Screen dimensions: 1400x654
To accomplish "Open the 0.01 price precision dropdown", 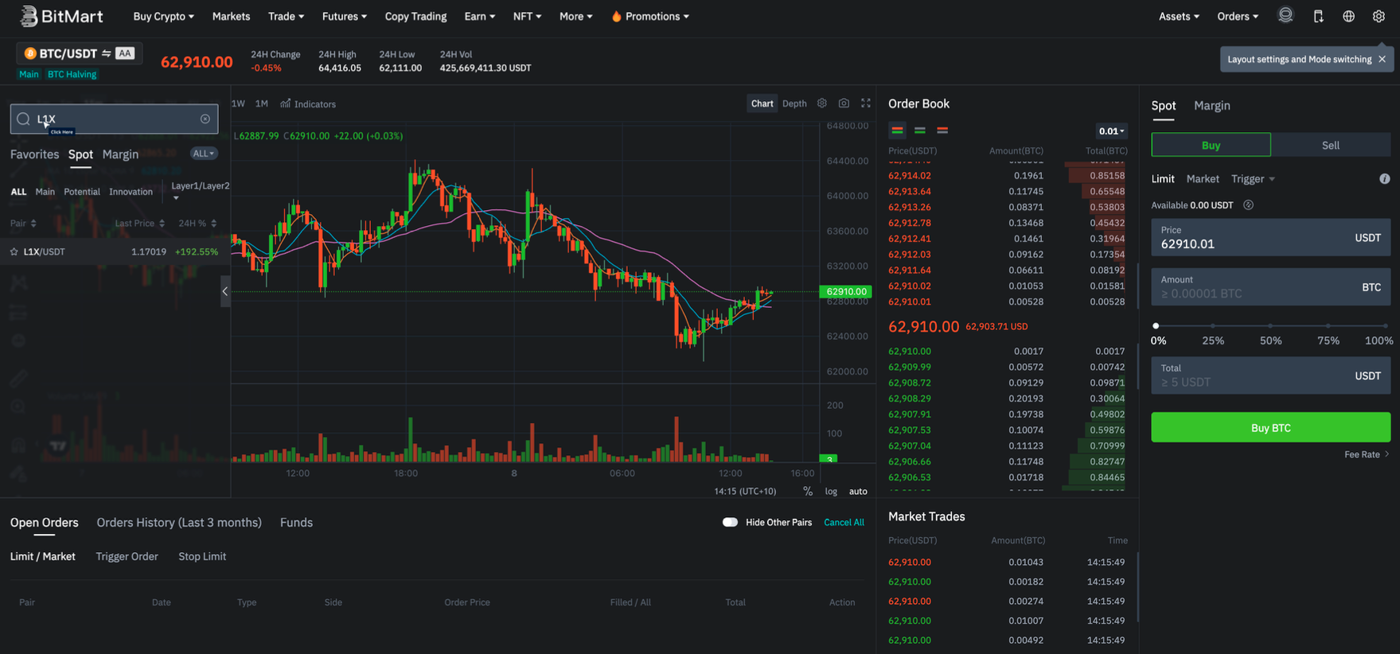I will click(x=1111, y=131).
